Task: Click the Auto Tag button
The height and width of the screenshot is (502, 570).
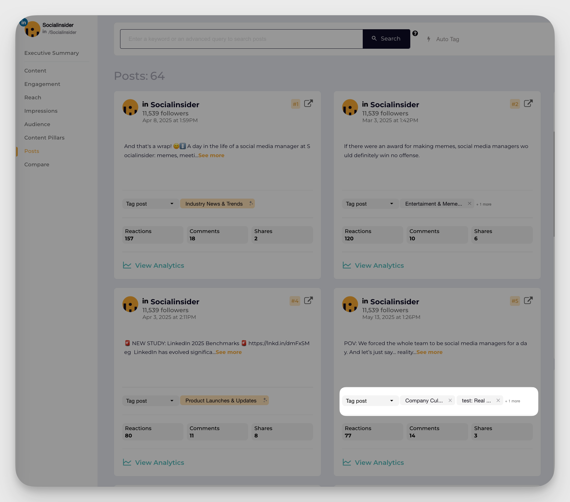Action: coord(444,39)
